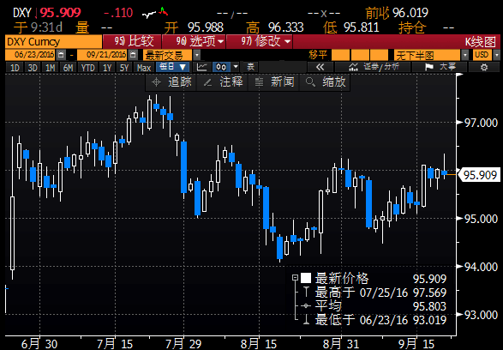This screenshot has width=503, height=350.
Task: Click the 95.000 axis label
Action: pos(481,219)
